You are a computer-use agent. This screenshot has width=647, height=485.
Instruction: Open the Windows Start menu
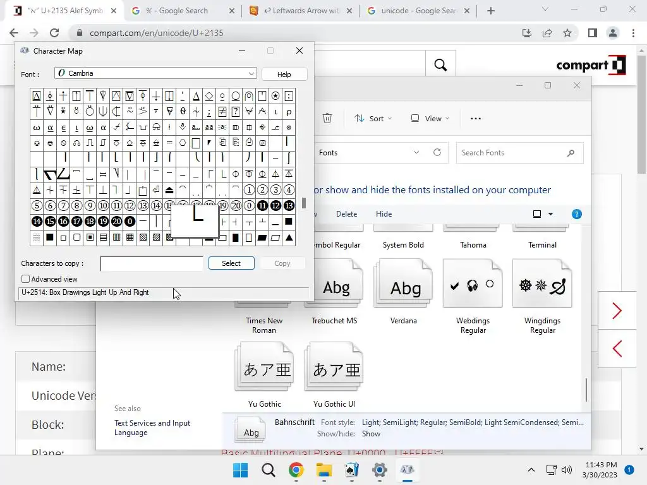point(241,470)
